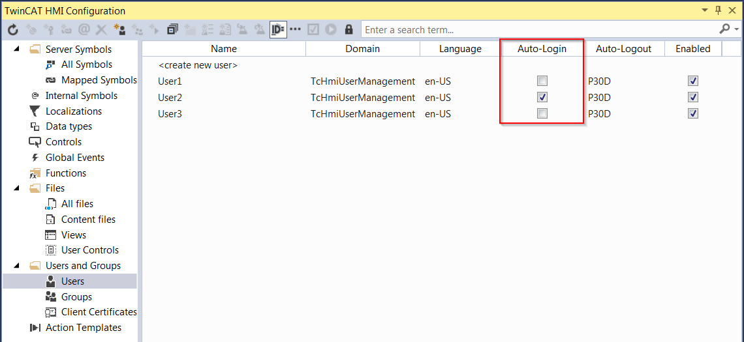The width and height of the screenshot is (744, 342).
Task: Click the new group icon with star
Action: point(136,30)
